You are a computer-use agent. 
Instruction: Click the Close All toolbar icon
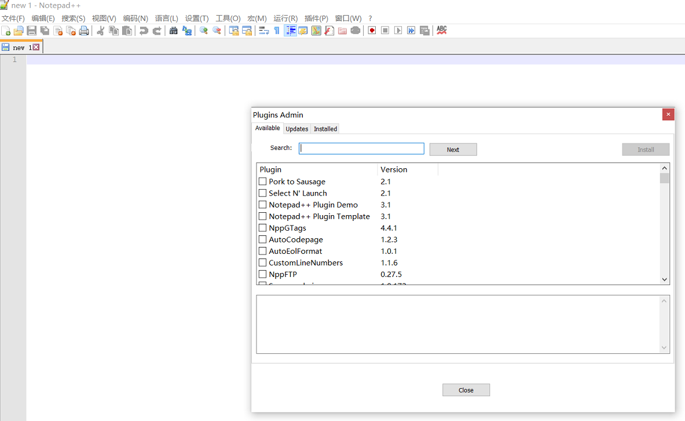click(71, 31)
